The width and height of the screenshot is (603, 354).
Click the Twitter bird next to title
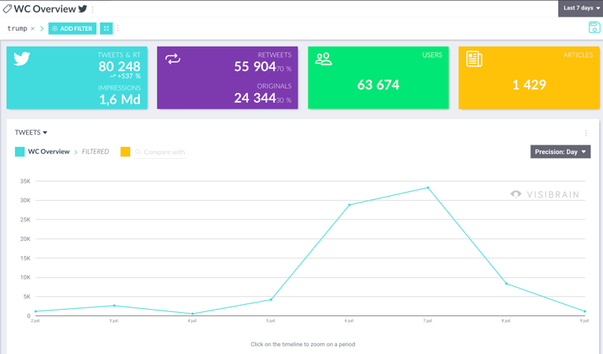click(x=83, y=9)
